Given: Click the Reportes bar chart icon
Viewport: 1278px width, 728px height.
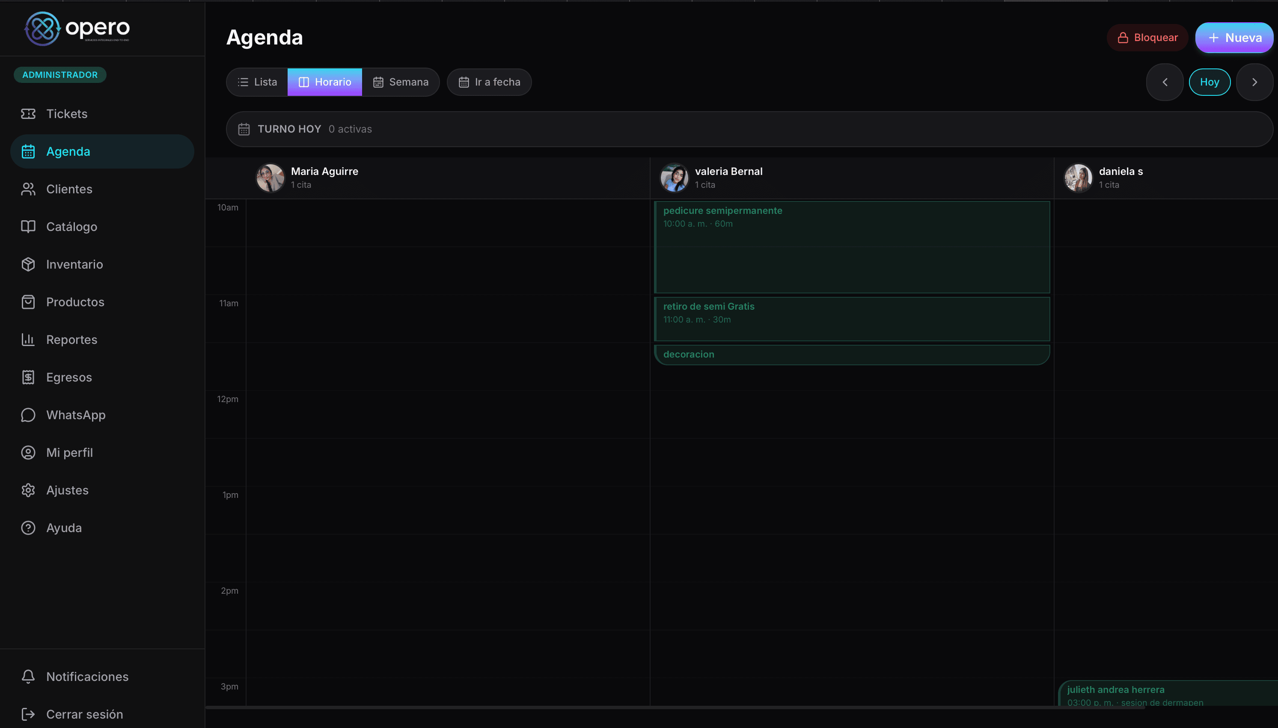Looking at the screenshot, I should [28, 340].
